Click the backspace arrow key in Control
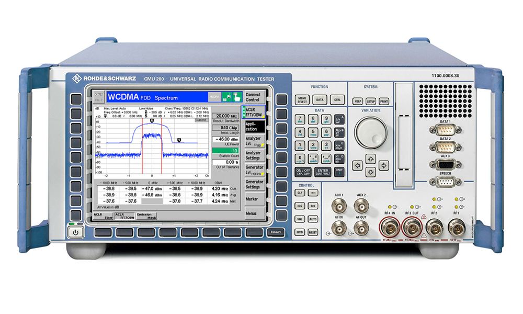Screen dimensions: 523x314 313,193
